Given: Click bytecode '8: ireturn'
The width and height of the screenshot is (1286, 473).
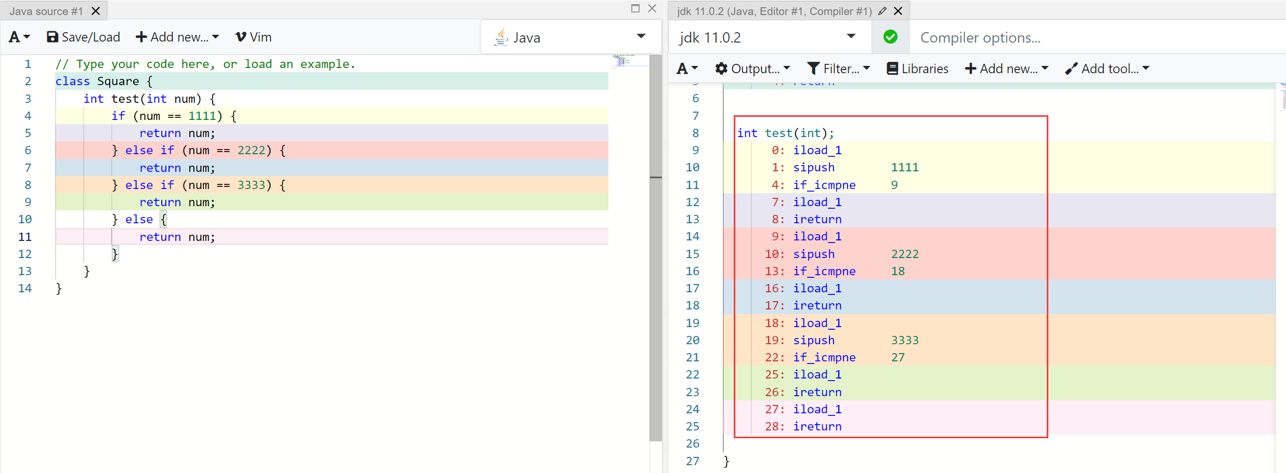Looking at the screenshot, I should tap(807, 220).
